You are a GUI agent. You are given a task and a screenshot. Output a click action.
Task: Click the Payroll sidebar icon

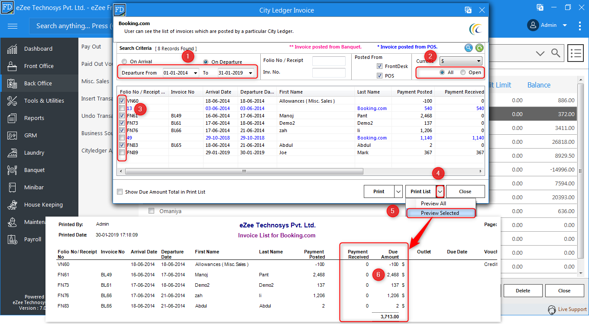[12, 240]
